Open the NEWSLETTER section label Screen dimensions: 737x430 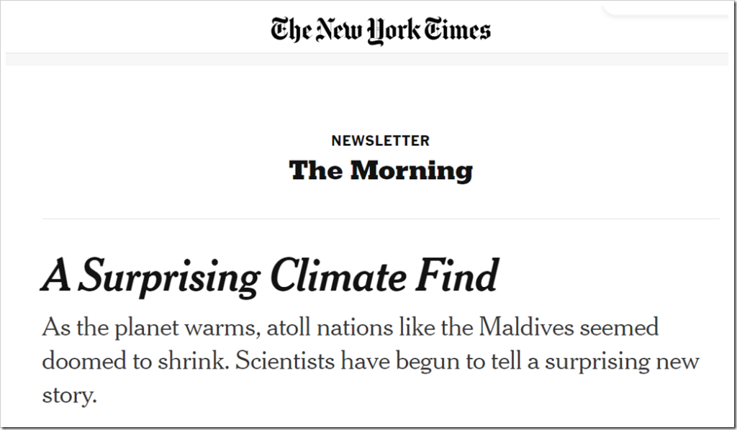pos(381,140)
